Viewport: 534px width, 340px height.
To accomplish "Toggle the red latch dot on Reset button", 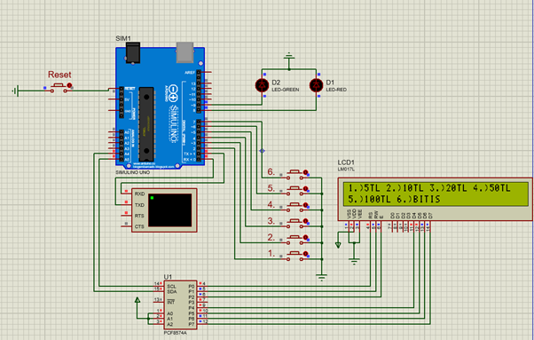I will (69, 85).
